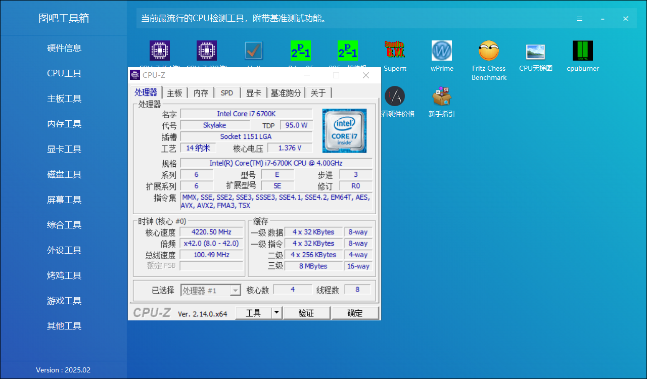Viewport: 647px width, 379px height.
Task: Open the LinX stress test icon
Action: click(253, 51)
